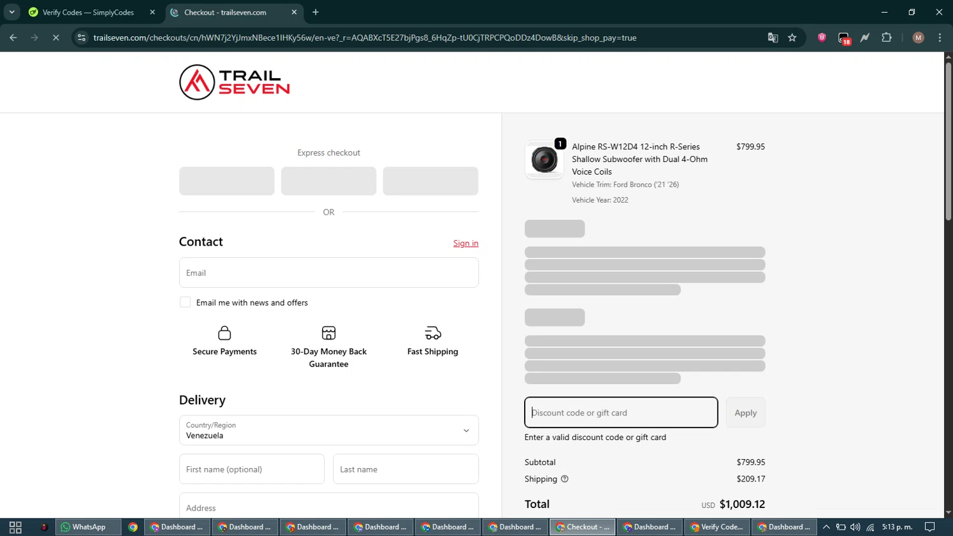This screenshot has width=953, height=536.
Task: Check Email me with news and offers
Action: 185,302
